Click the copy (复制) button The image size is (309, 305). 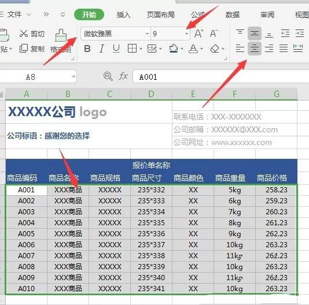32,49
